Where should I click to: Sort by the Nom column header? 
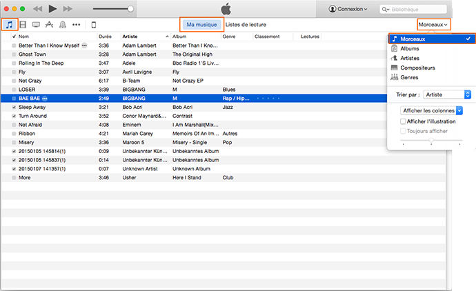coord(23,37)
